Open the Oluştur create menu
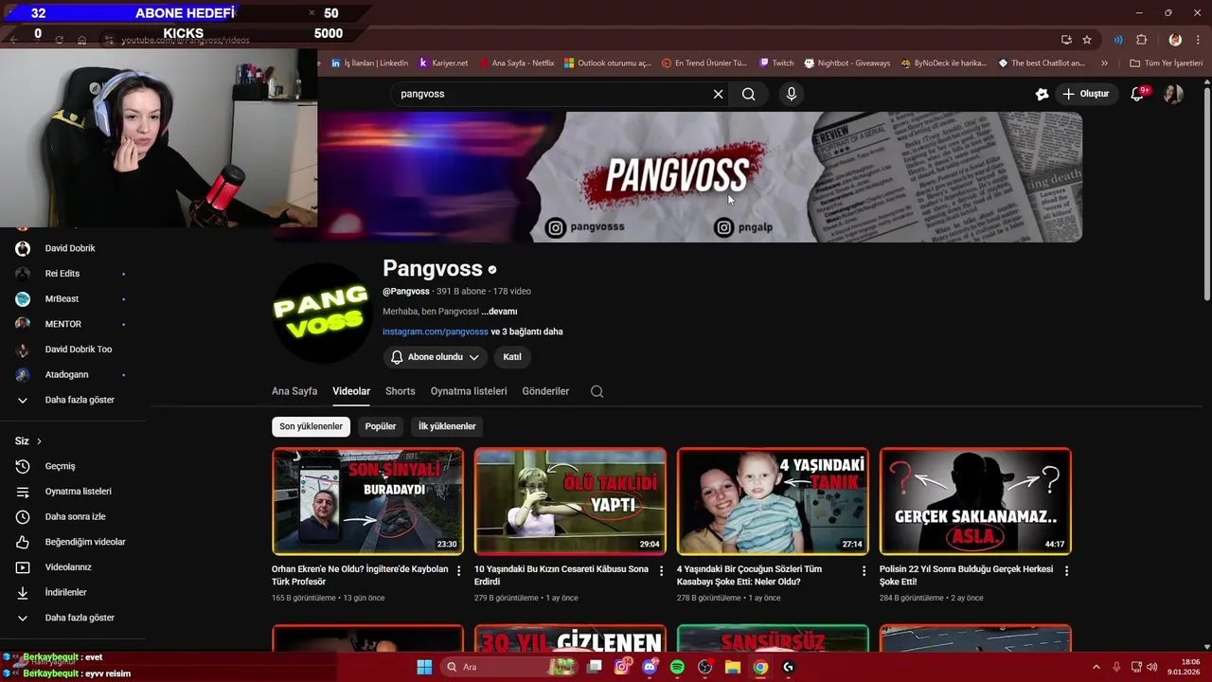Screen dimensions: 1212x682 (1085, 94)
